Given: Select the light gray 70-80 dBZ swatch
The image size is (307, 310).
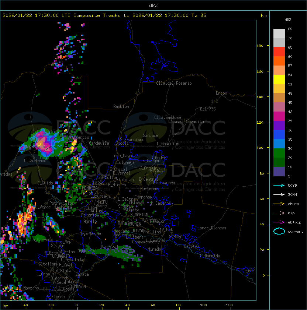Looking at the screenshot, I should click(279, 34).
